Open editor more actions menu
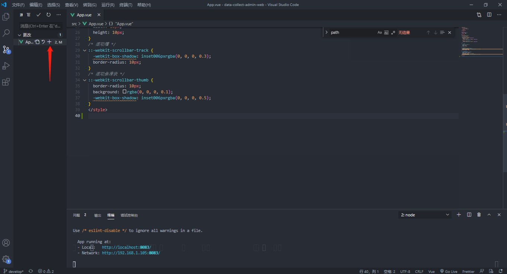This screenshot has width=507, height=274. 499,15
